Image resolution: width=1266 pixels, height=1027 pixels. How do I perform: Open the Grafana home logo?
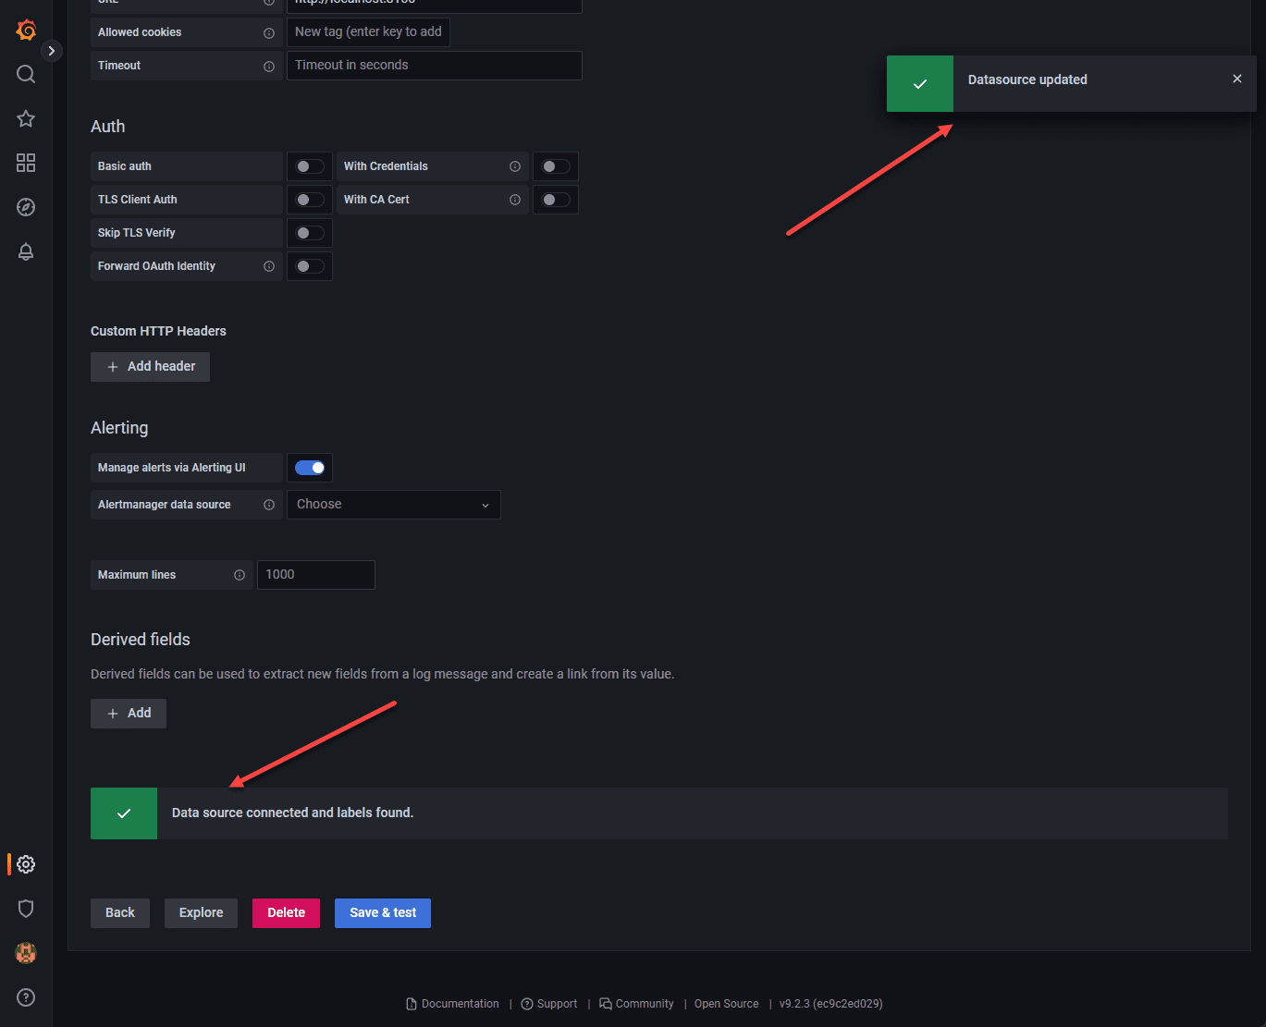click(26, 31)
